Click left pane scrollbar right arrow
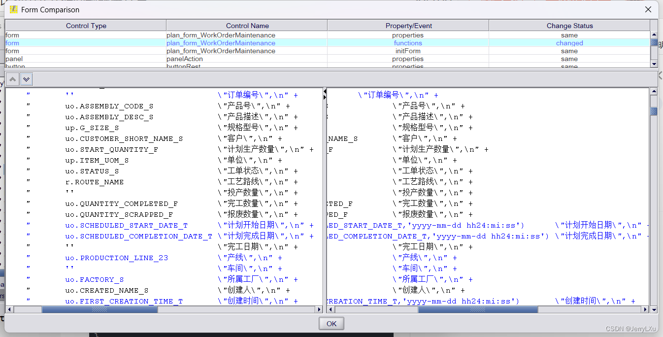Screen dimensions: 663x337 point(319,309)
